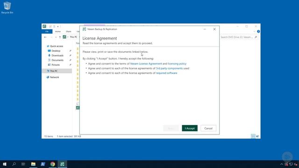Viewport: 299px width, 168px height.
Task: Open the licensing policy link
Action: (x=177, y=63)
